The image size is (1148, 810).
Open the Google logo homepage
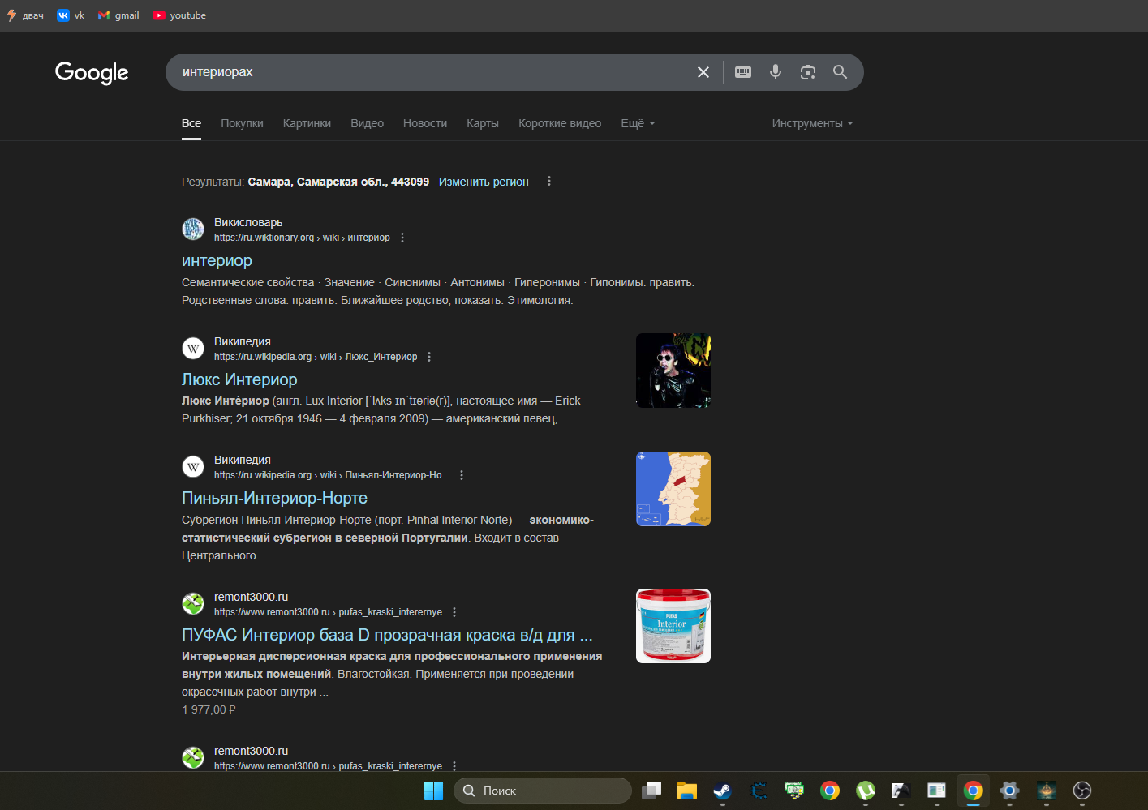[92, 73]
